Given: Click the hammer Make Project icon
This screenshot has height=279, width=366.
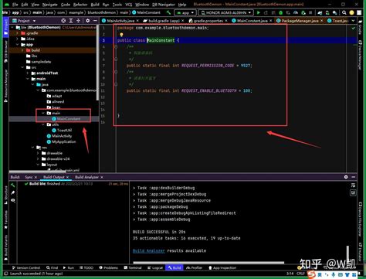Looking at the screenshot, I should point(168,12).
